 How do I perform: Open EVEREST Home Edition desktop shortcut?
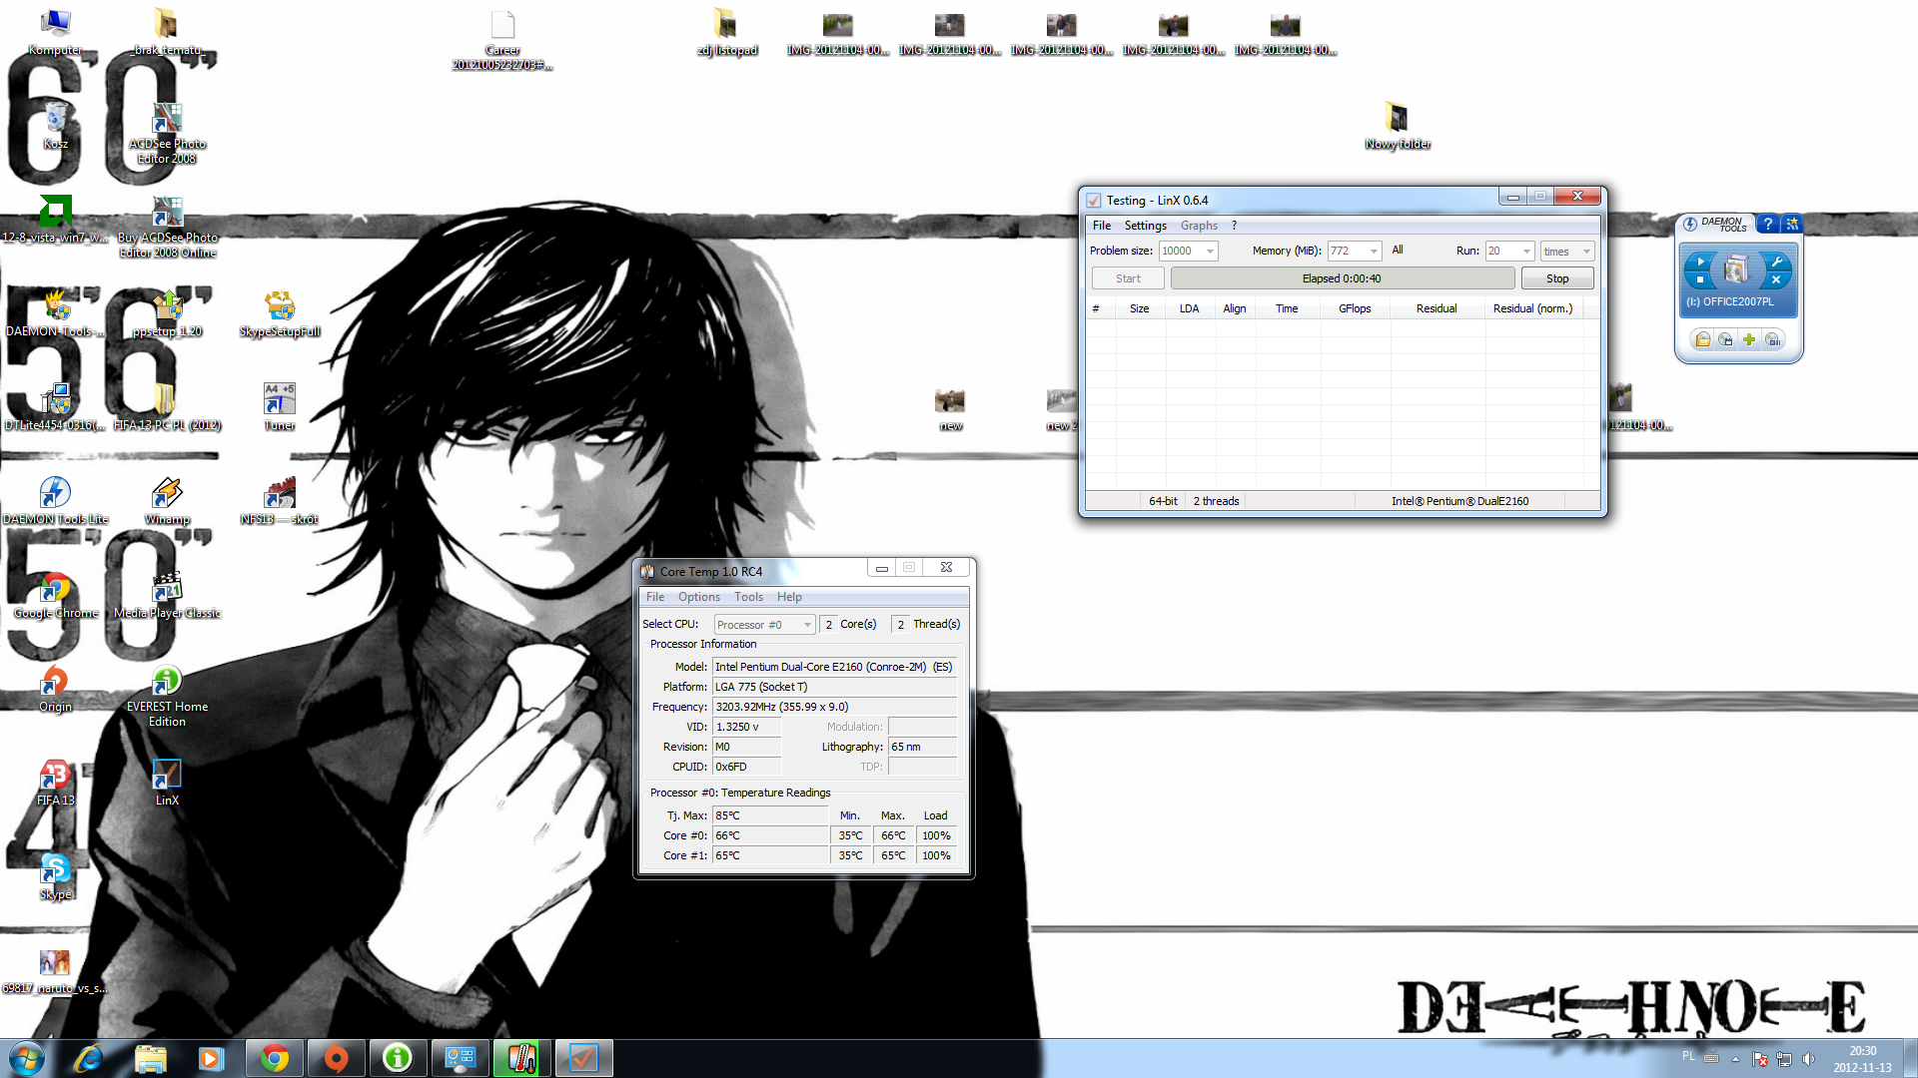pyautogui.click(x=167, y=683)
